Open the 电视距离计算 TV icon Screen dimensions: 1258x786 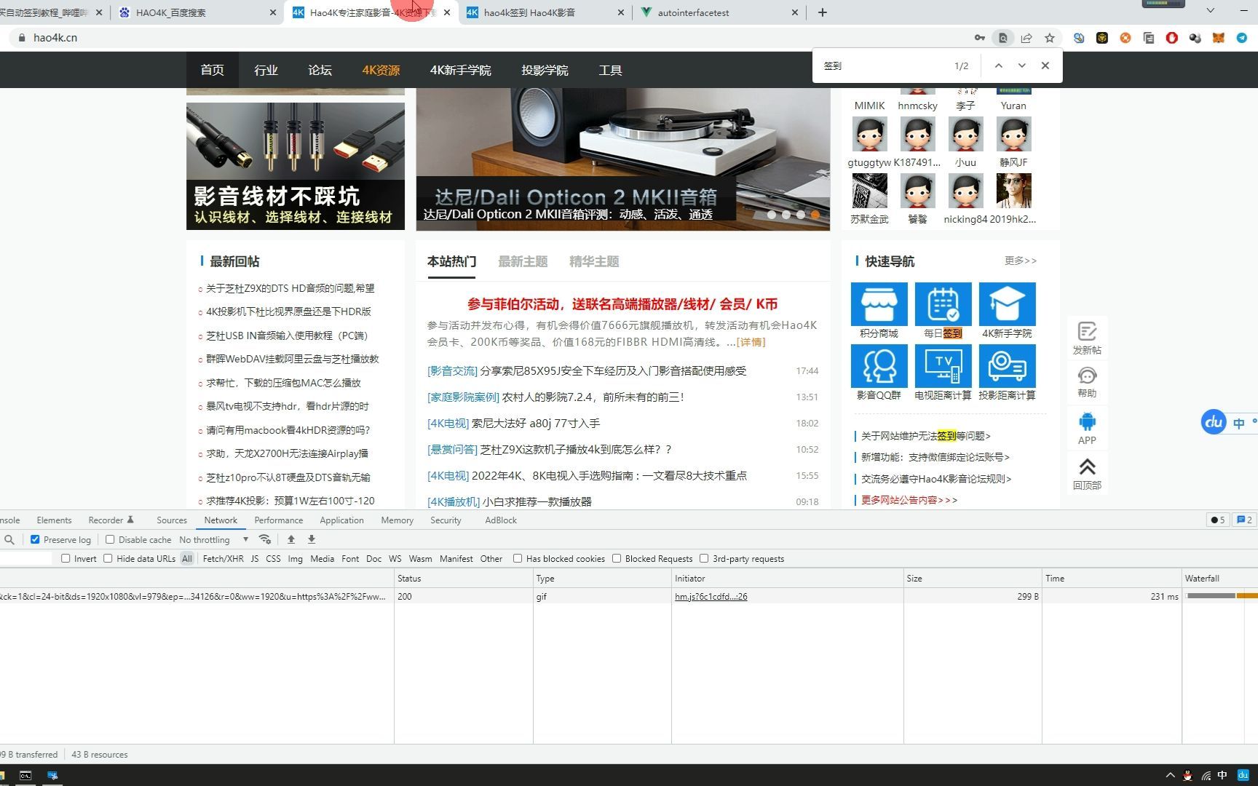click(x=943, y=365)
